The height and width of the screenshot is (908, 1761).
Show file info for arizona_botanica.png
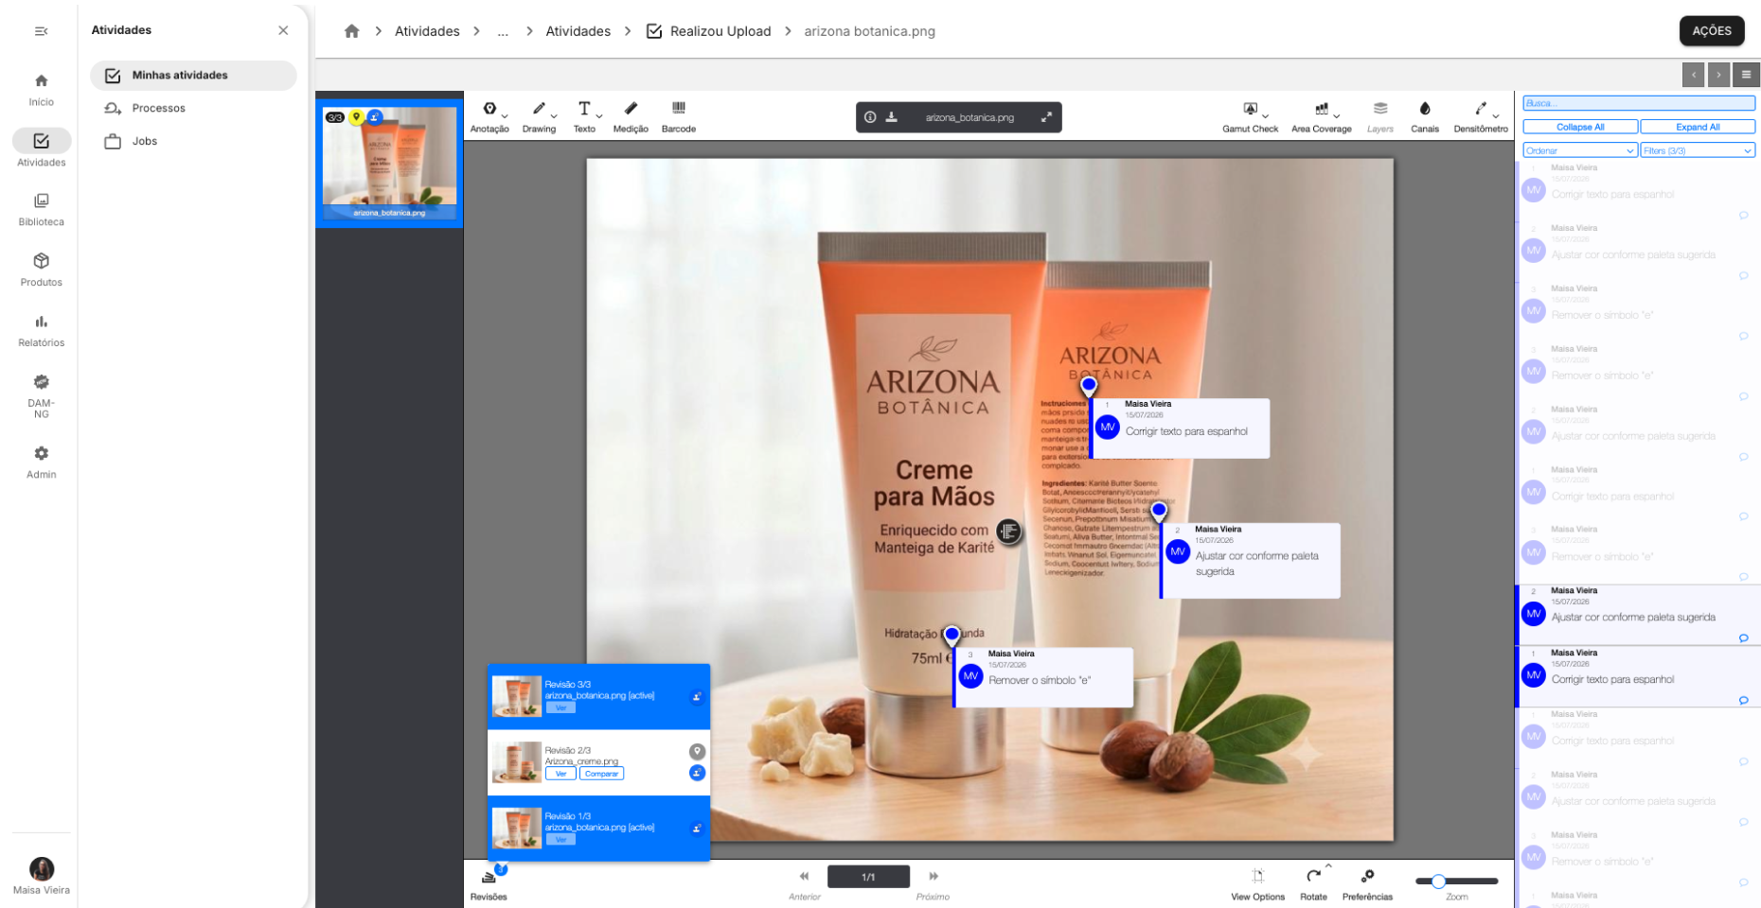(x=870, y=117)
